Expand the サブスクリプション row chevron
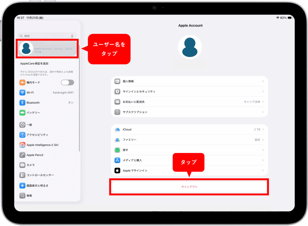The width and height of the screenshot is (308, 226). (x=263, y=112)
